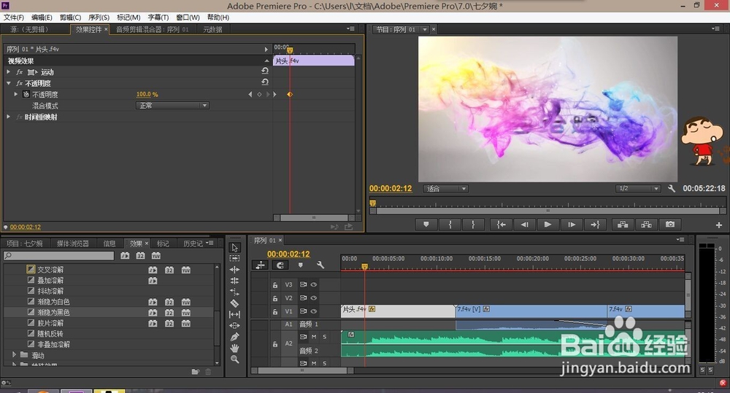Export frame with camera icon

point(670,224)
